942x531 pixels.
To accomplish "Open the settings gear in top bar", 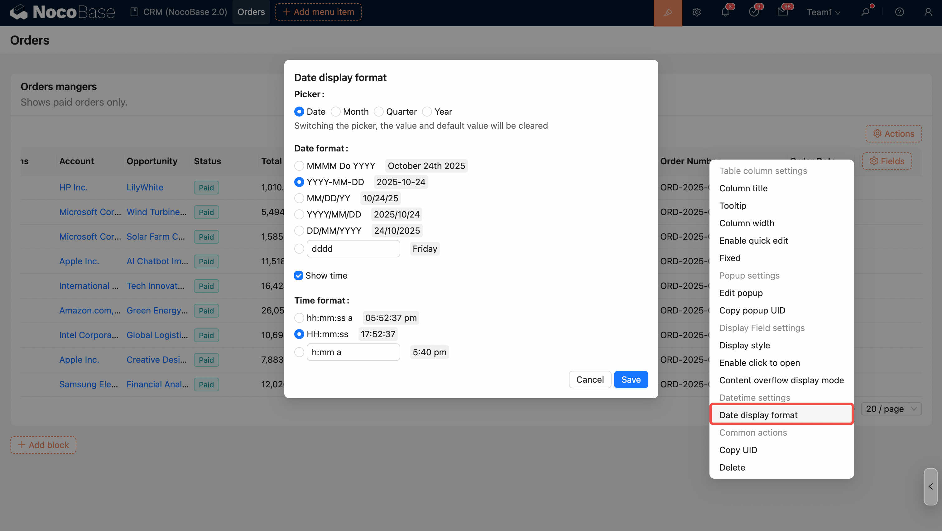I will coord(696,12).
